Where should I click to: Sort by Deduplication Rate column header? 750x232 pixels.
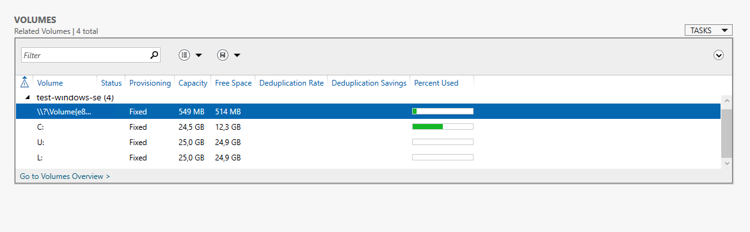[291, 83]
